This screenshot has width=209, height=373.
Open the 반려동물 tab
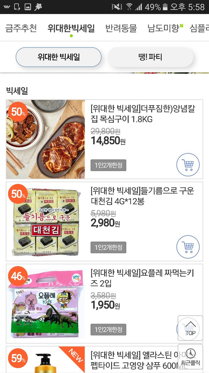(x=121, y=28)
